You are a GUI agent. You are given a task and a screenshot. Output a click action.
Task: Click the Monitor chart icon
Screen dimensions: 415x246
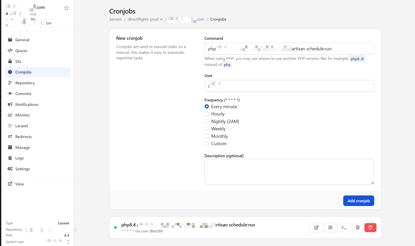click(x=10, y=115)
